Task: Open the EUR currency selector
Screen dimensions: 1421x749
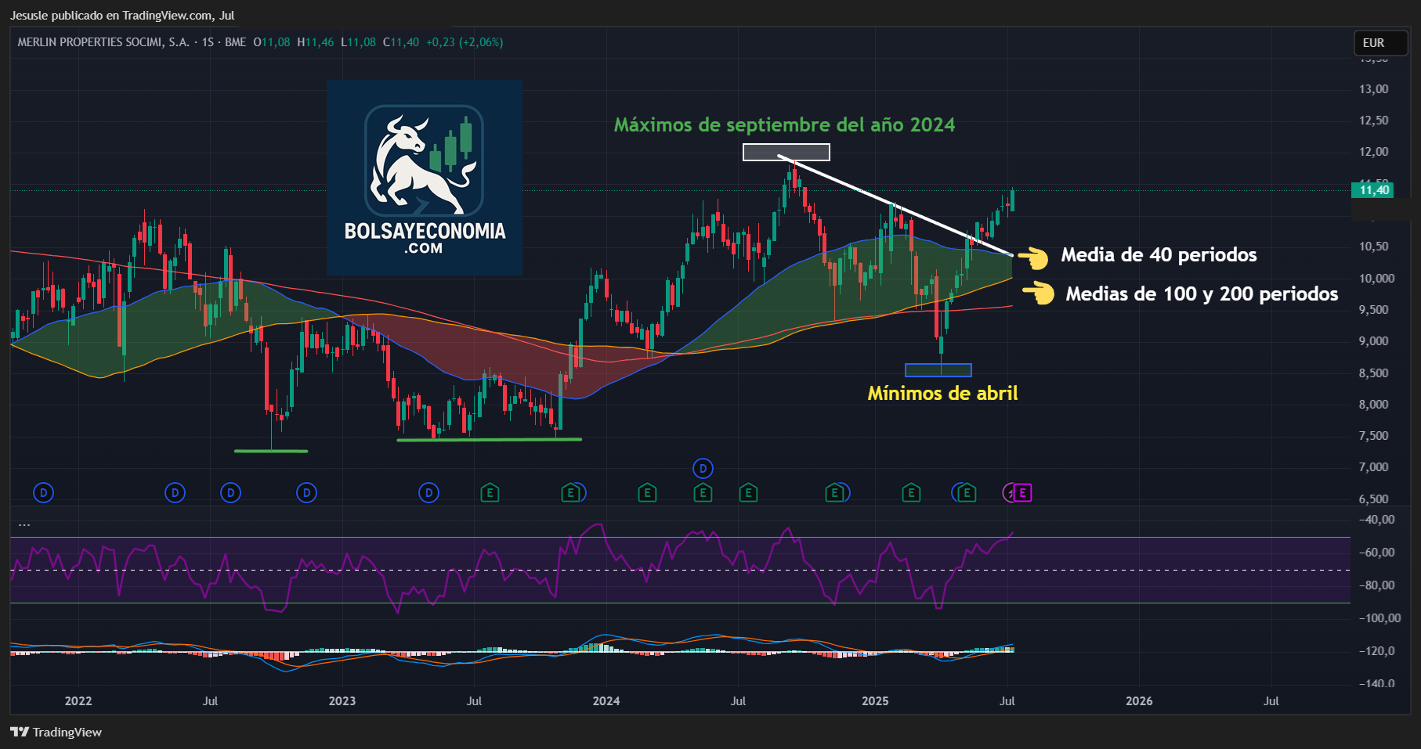Action: [1381, 43]
